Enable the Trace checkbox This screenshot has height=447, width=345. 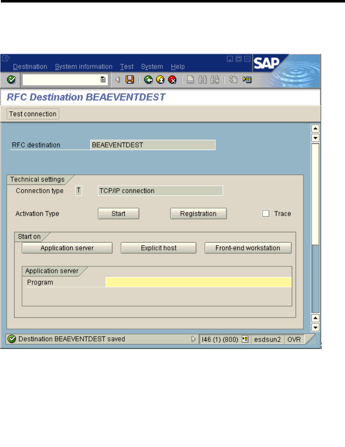pyautogui.click(x=266, y=214)
